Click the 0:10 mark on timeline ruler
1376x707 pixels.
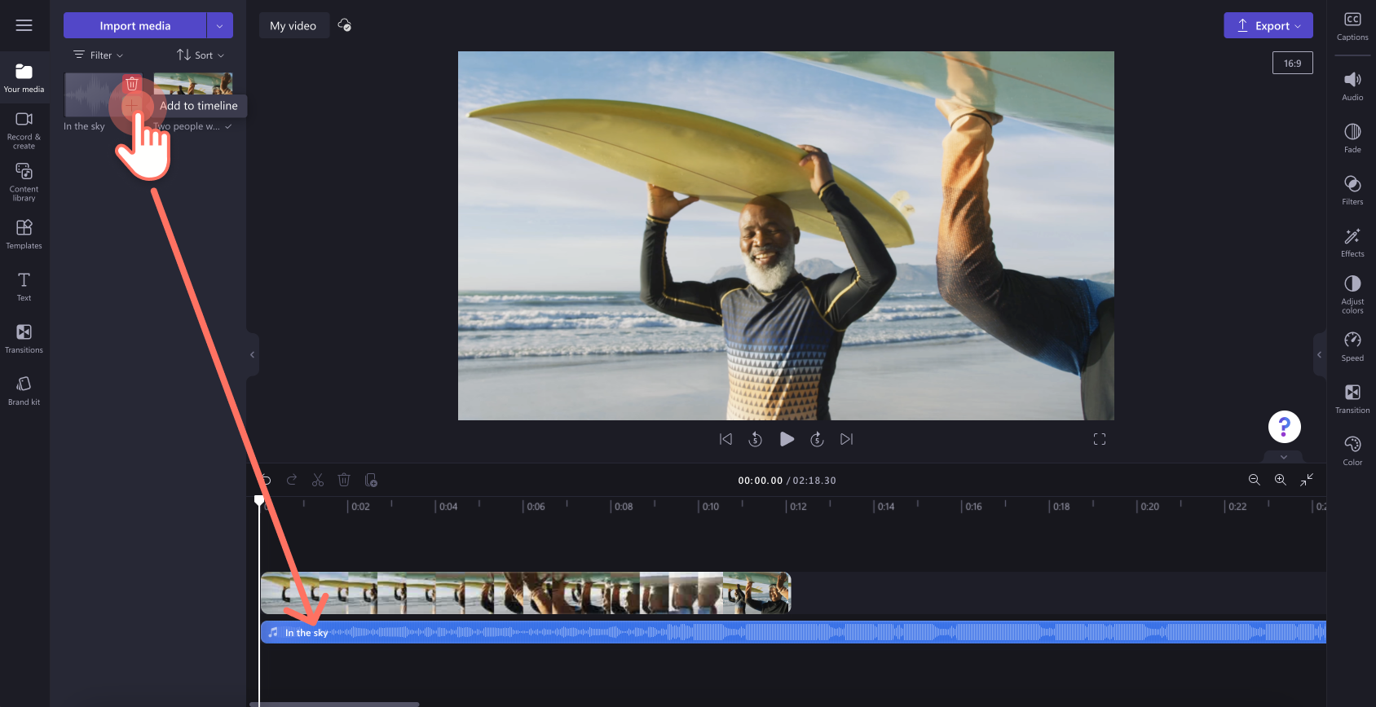point(711,507)
